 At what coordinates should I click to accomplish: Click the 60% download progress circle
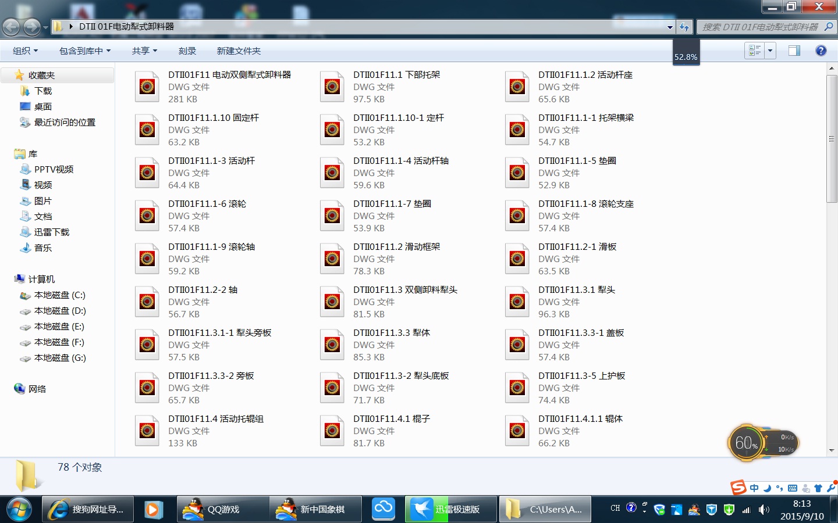747,443
